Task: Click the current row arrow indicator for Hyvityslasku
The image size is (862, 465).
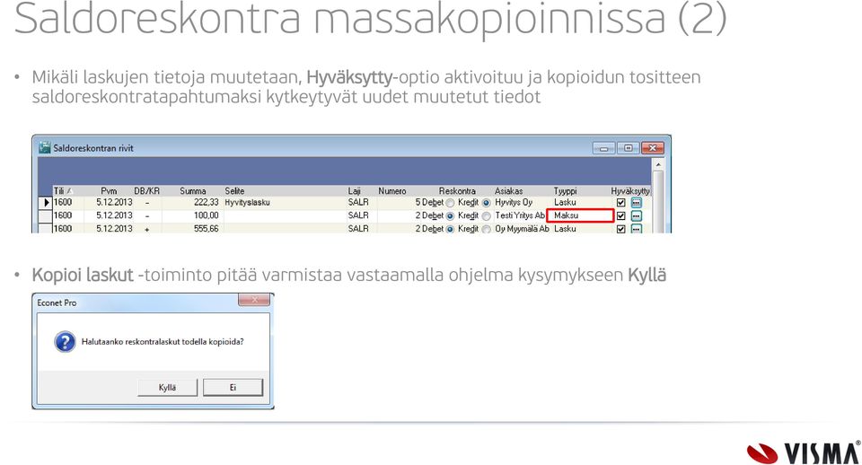Action: (46, 202)
